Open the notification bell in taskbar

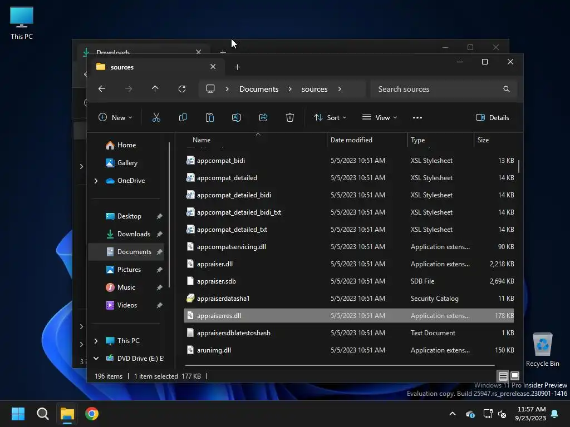[555, 414]
